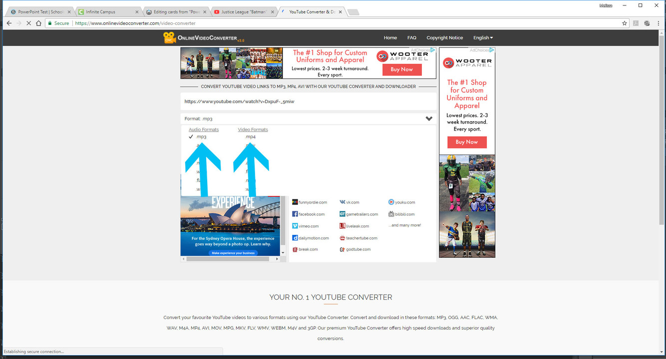Click the YouTube URL input field
This screenshot has width=666, height=359.
click(x=308, y=101)
